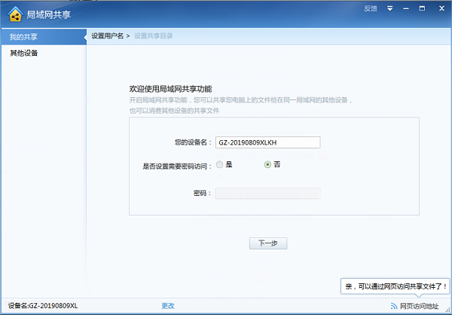Maximize the 局域网共享 window
This screenshot has height=315, width=452.
click(424, 9)
